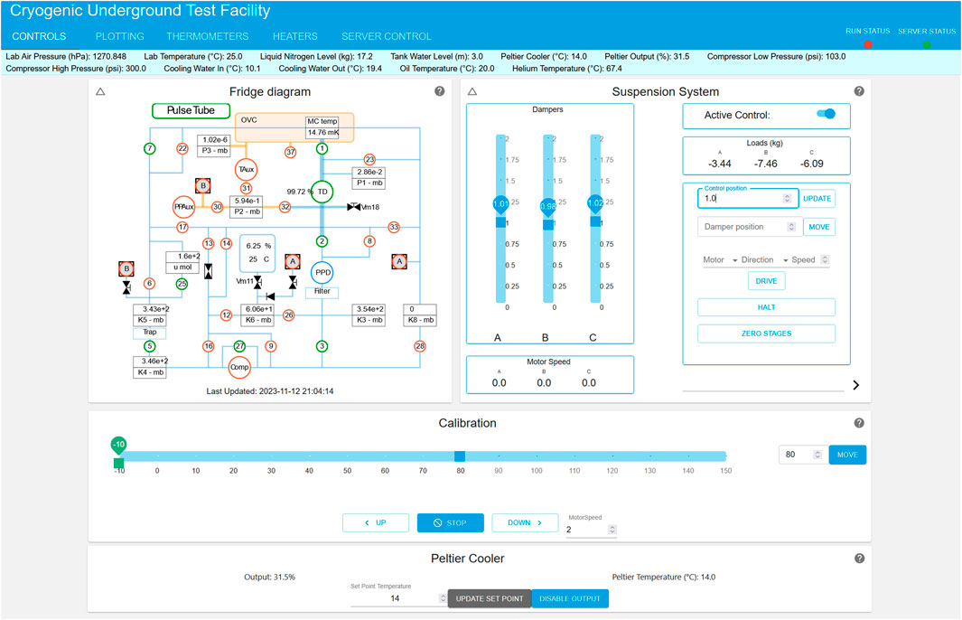Open help for the Peltier Cooler panel

tap(859, 559)
